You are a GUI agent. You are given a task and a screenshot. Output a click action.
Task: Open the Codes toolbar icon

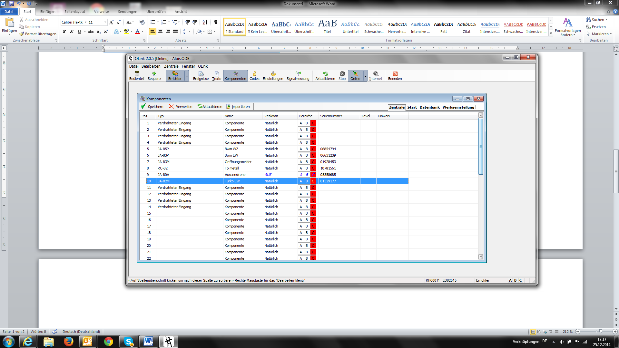254,76
